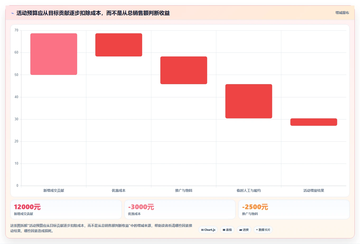Viewport: 360px width, 244px height.
Task: Click the y-axis value 60
Action: point(16,52)
